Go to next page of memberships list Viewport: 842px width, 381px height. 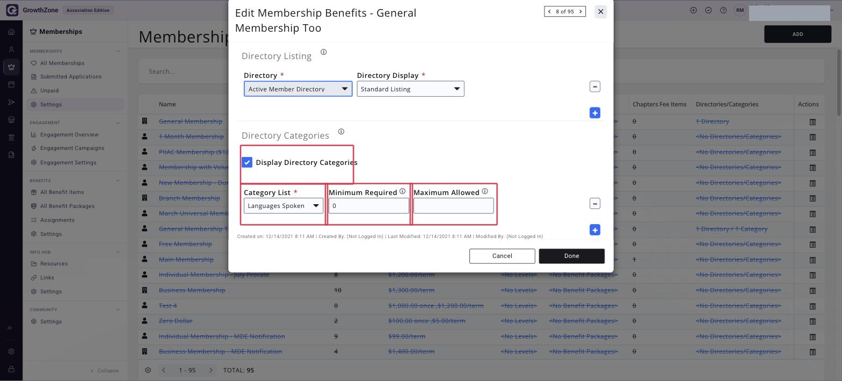pos(211,370)
